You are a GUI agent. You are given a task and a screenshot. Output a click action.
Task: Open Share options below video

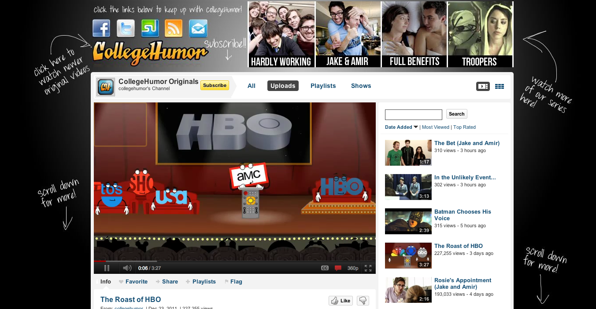[x=167, y=282]
